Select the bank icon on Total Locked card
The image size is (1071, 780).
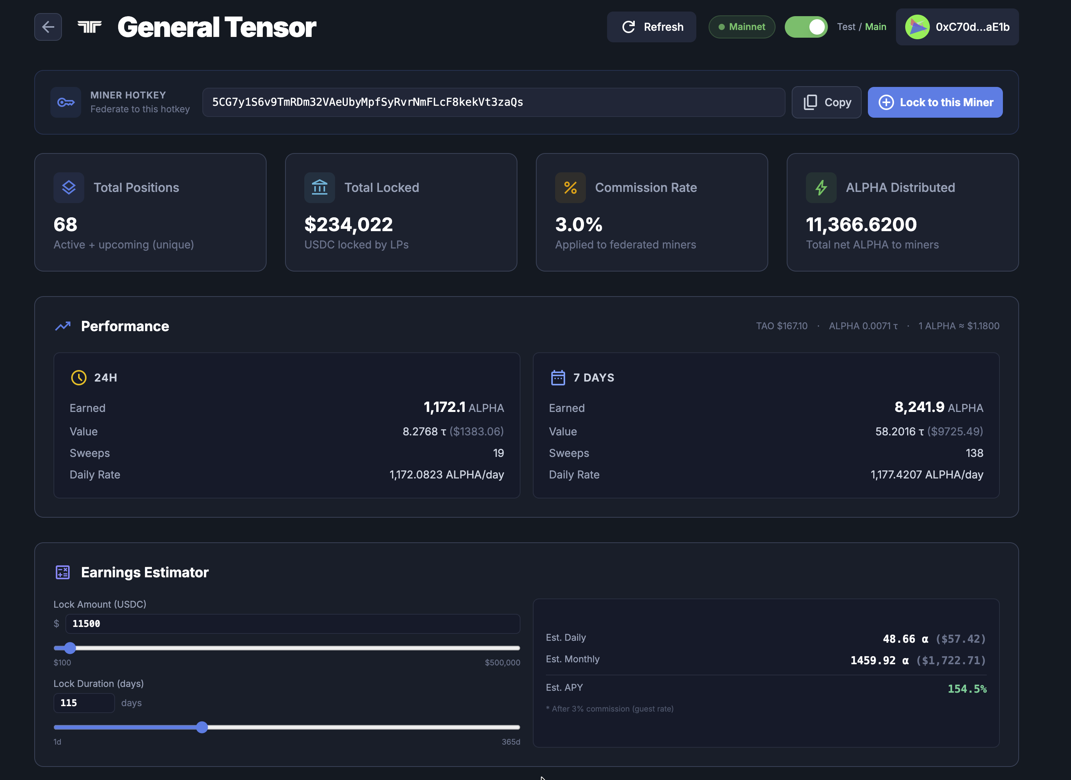tap(320, 187)
